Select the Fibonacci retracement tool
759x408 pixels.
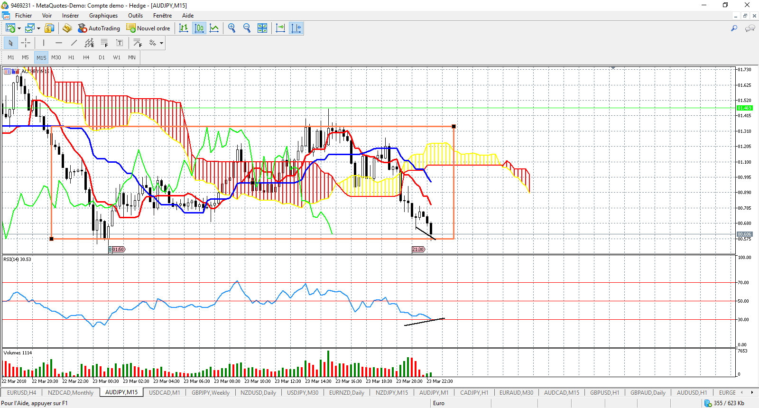[104, 43]
